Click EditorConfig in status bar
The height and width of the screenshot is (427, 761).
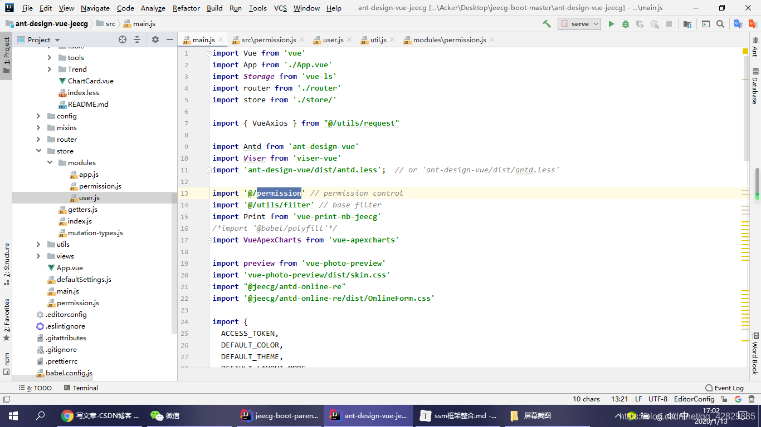click(x=694, y=399)
